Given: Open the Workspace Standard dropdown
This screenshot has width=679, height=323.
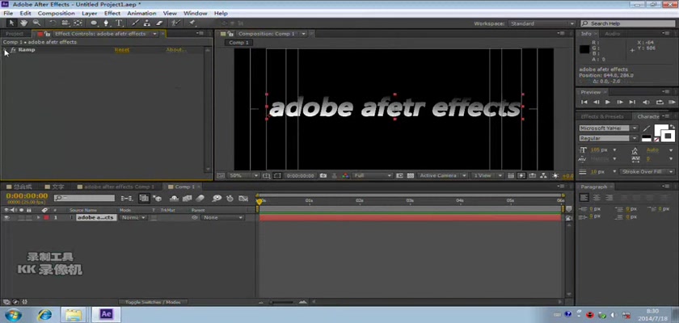Looking at the screenshot, I should (x=542, y=23).
